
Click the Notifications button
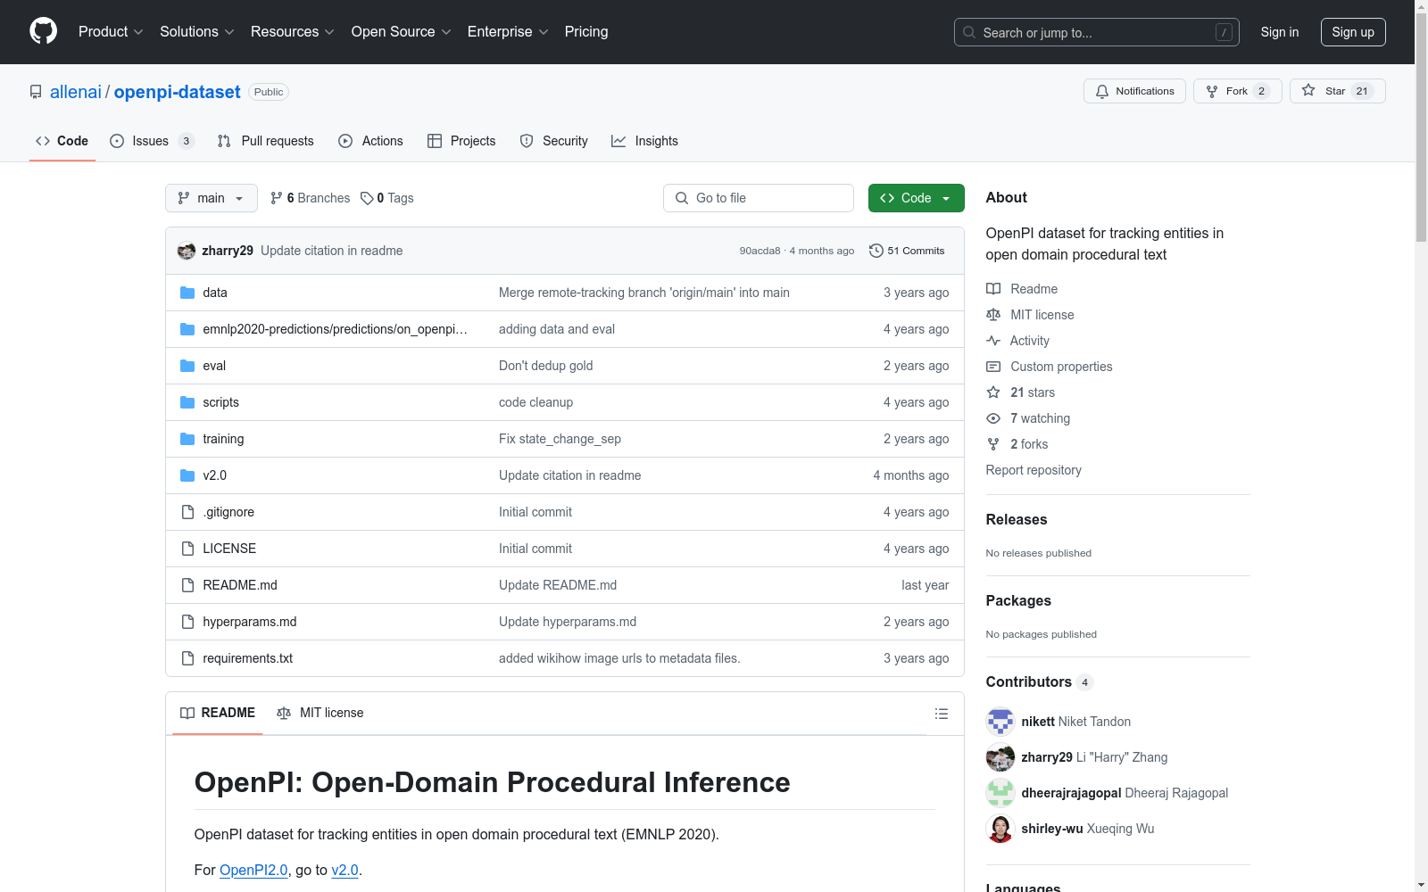coord(1134,91)
